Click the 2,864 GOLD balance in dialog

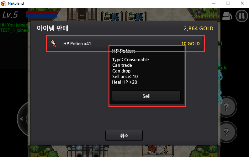pyautogui.click(x=199, y=28)
